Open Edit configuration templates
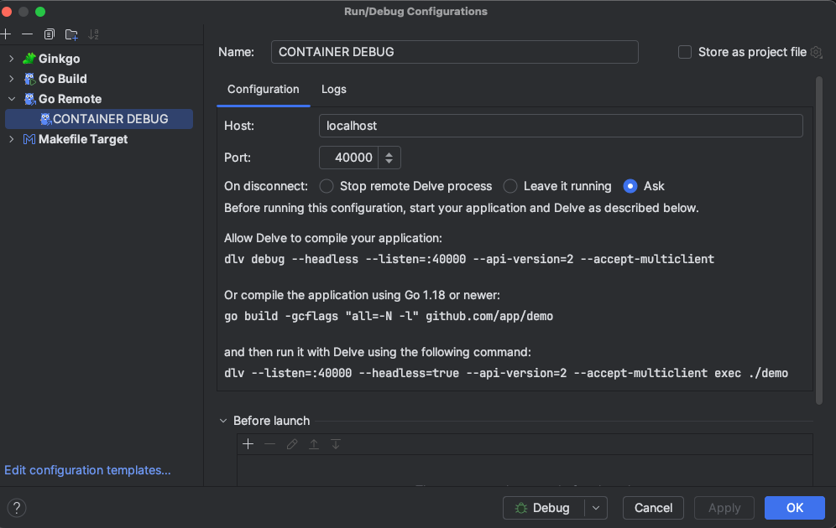This screenshot has height=528, width=836. 86,470
